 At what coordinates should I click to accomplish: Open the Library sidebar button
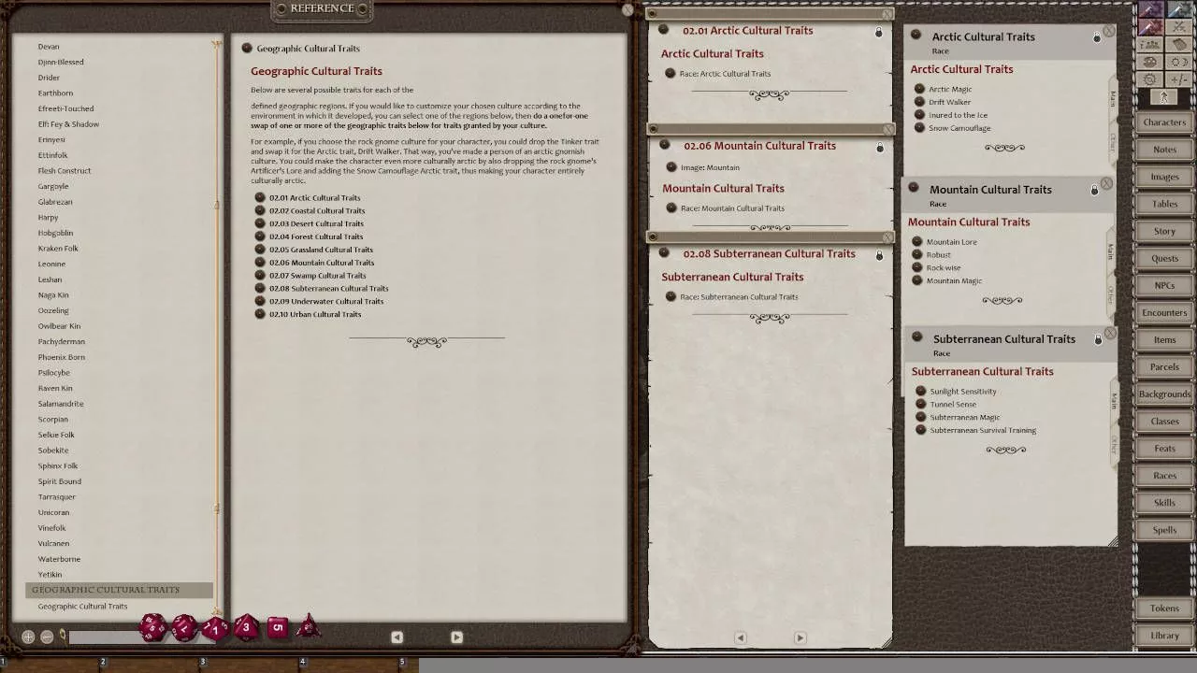[1164, 636]
